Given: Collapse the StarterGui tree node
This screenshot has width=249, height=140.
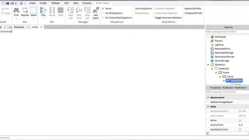Looking at the screenshot, I should click(x=208, y=65).
